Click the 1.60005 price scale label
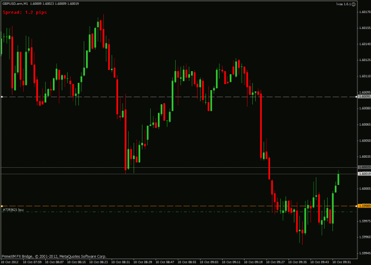The width and height of the screenshot is (371, 265). point(364,189)
